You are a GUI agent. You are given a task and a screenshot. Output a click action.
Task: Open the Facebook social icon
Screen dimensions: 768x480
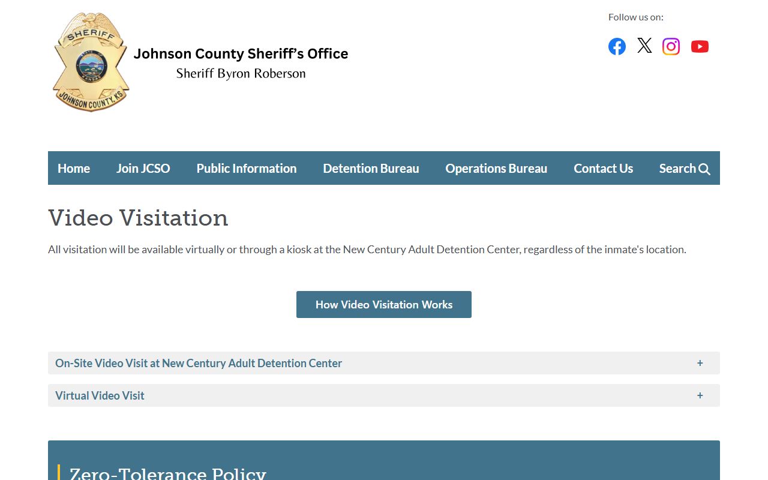[617, 46]
